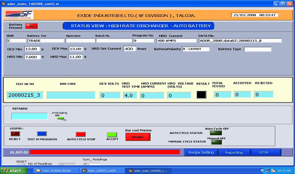Click the STATUS VIEW title banner
295x174 pixels.
[138, 26]
